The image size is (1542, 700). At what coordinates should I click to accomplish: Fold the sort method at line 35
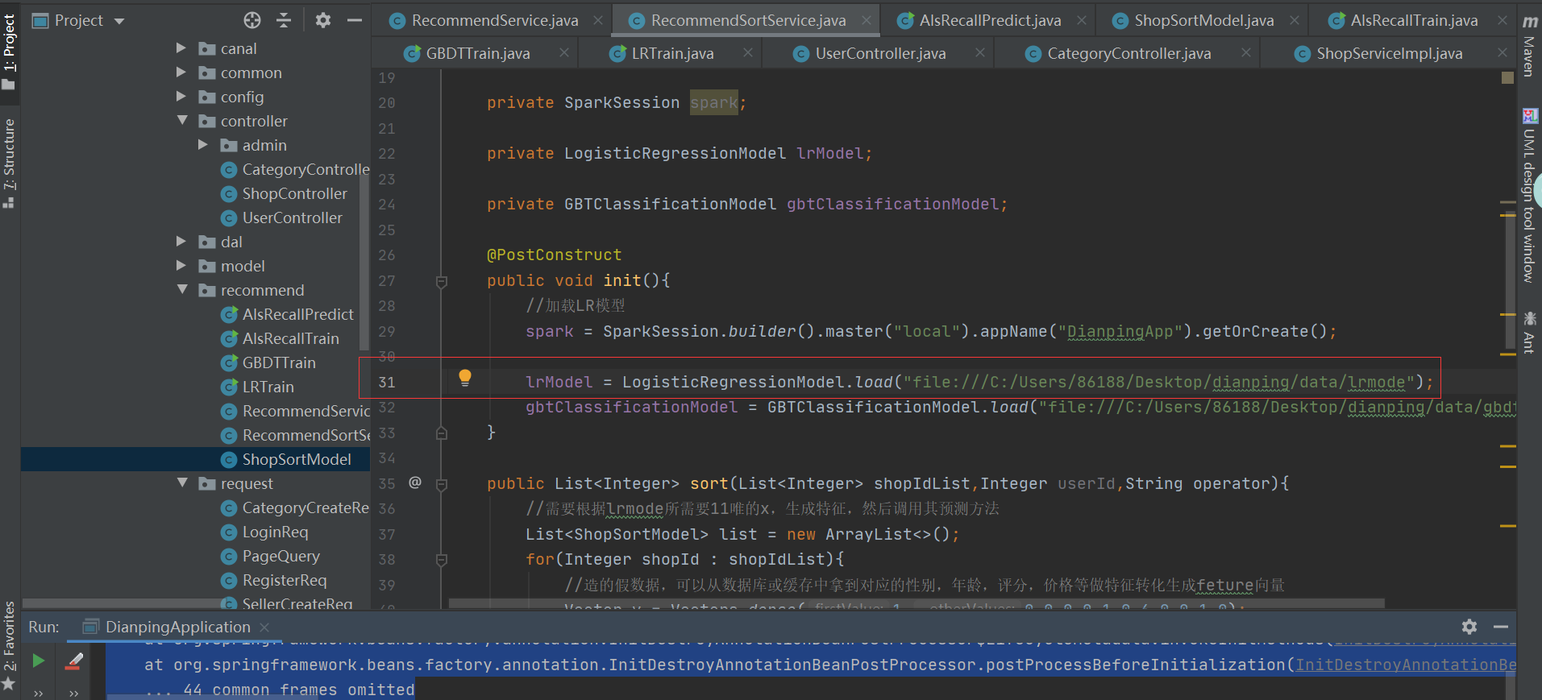point(442,484)
